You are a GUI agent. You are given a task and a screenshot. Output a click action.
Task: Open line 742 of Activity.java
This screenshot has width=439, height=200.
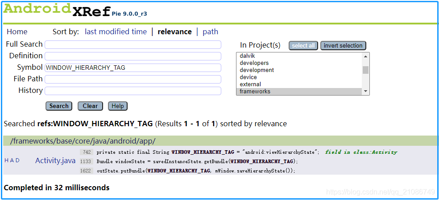[87, 152]
